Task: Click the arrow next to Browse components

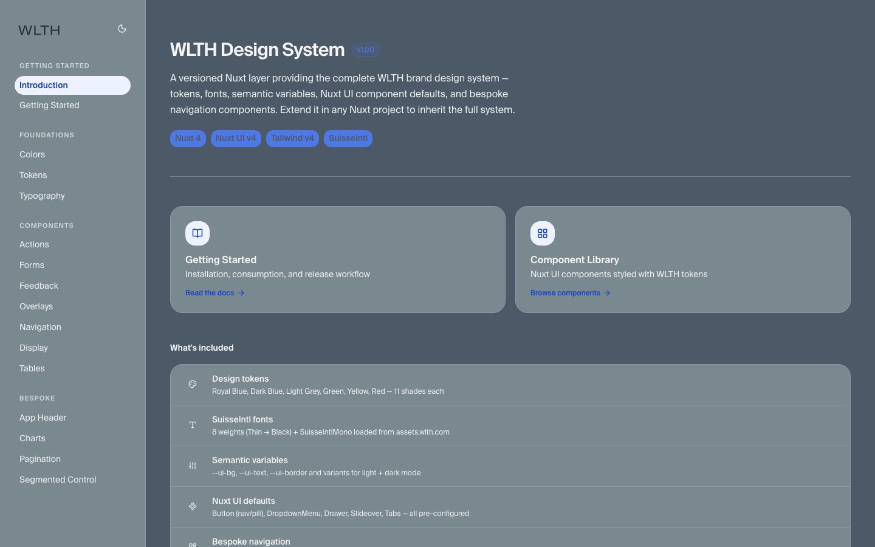Action: 607,293
